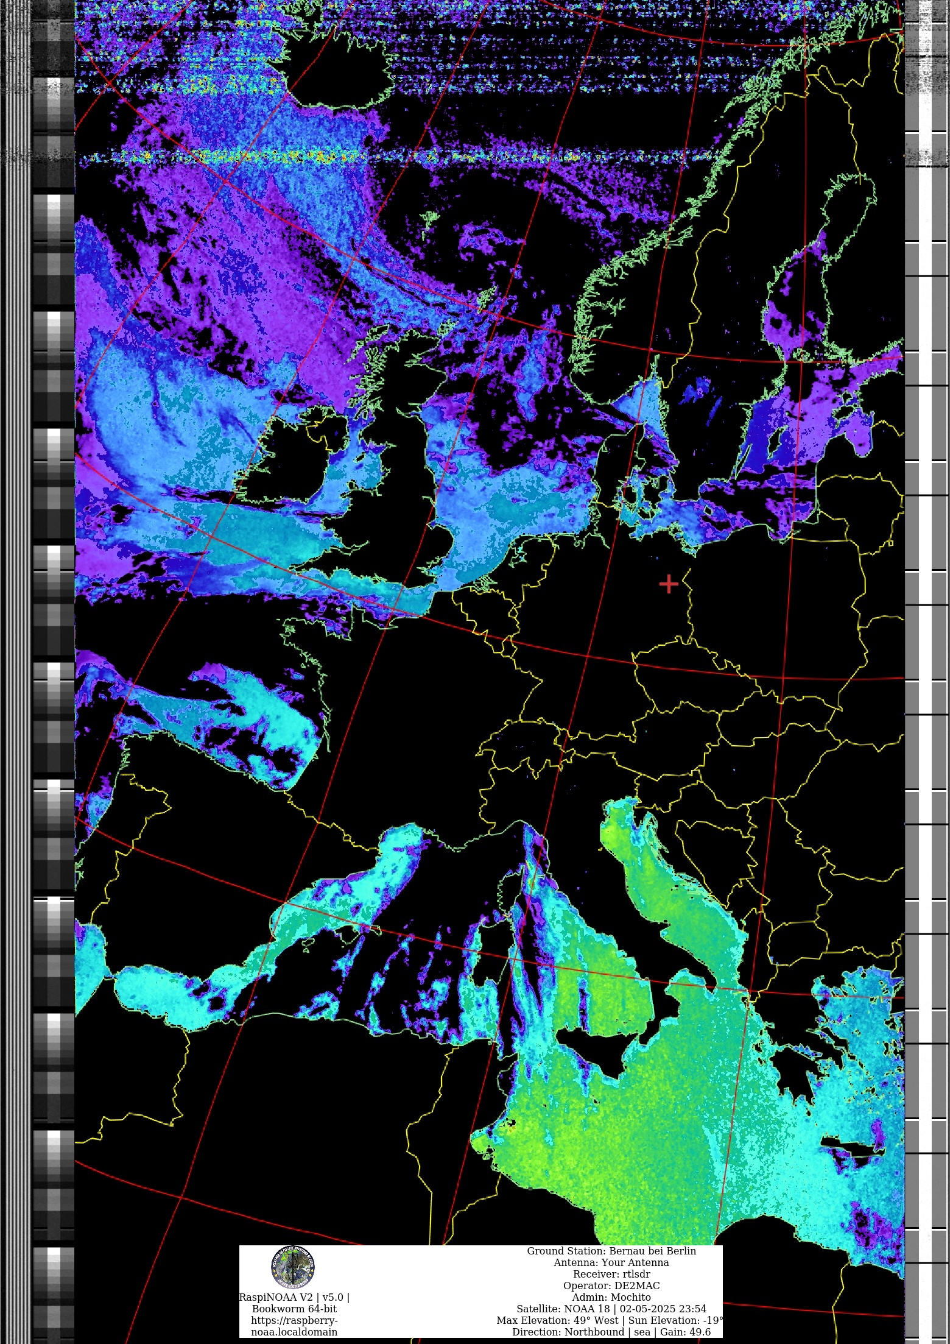Open the raspberry-noaa.localdomain URL text

pyautogui.click(x=294, y=1326)
